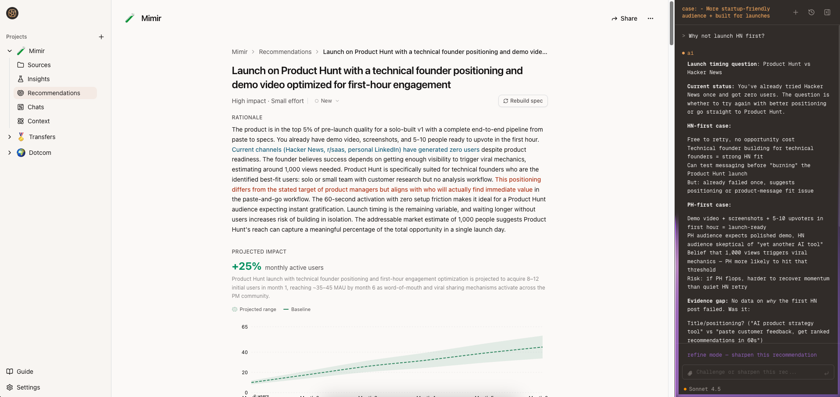Open the Context section of Mimir
This screenshot has height=397, width=840.
(x=39, y=121)
